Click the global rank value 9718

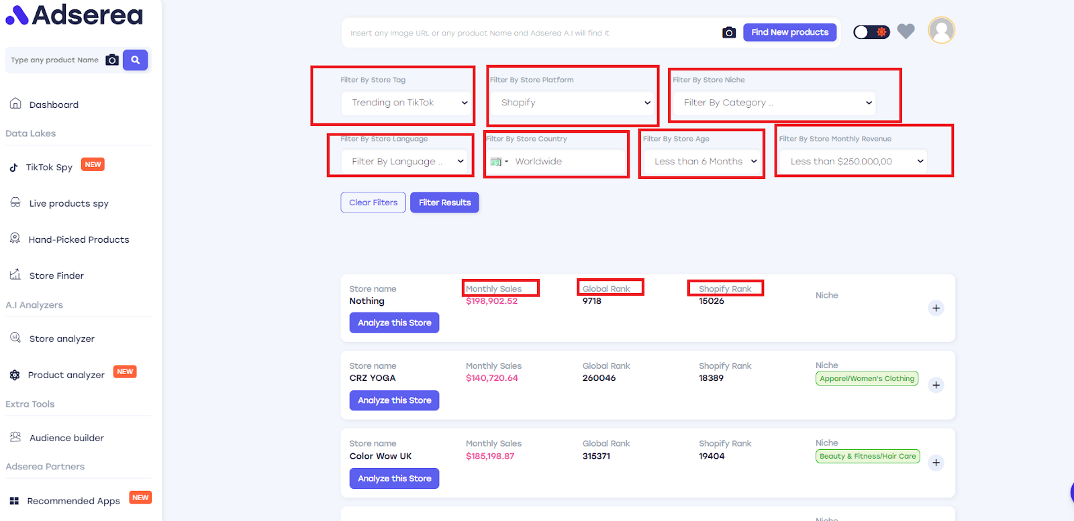pos(592,301)
